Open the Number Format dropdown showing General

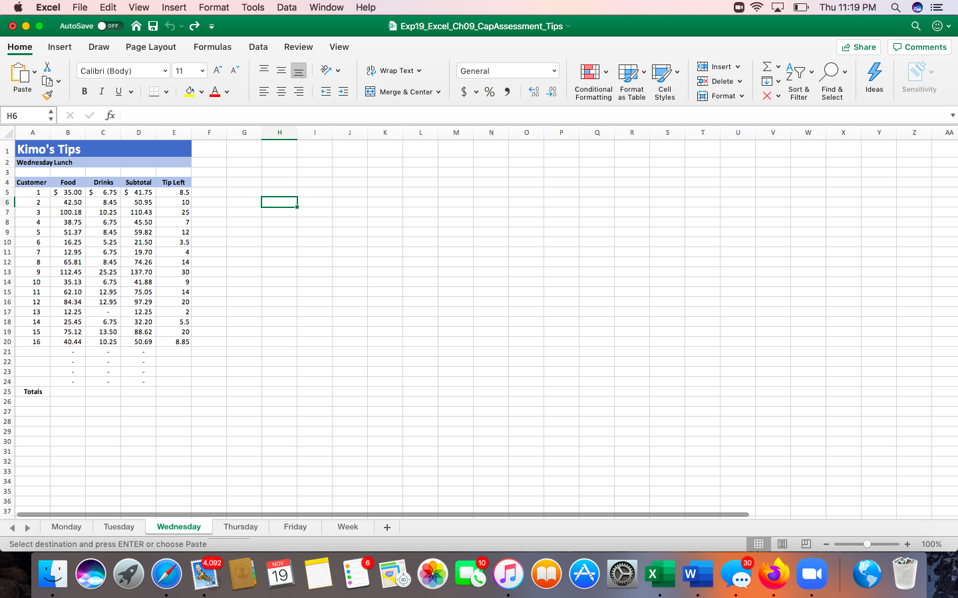[507, 70]
